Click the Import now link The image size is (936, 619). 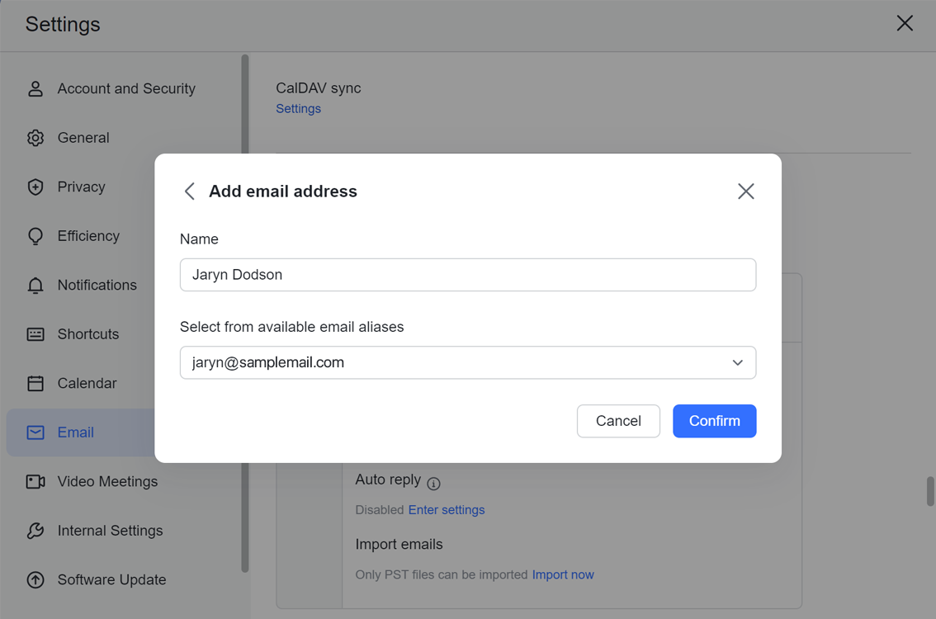tap(562, 574)
